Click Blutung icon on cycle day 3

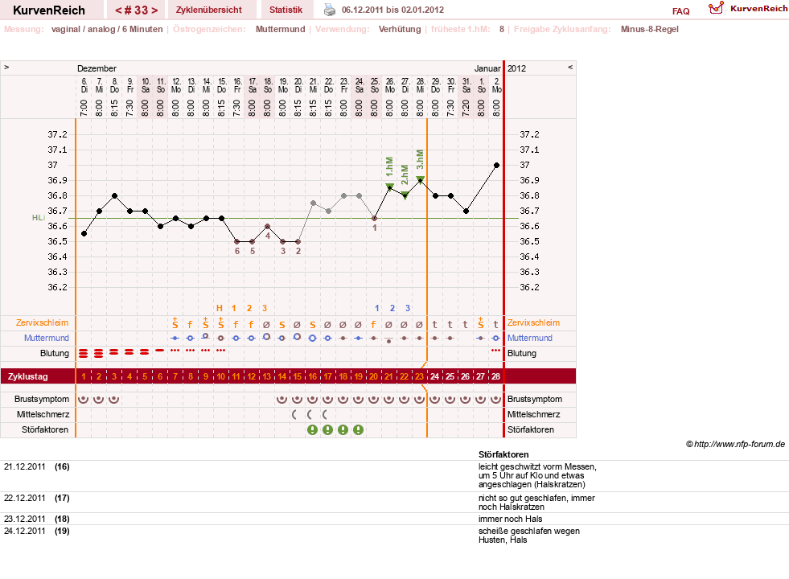click(x=114, y=353)
